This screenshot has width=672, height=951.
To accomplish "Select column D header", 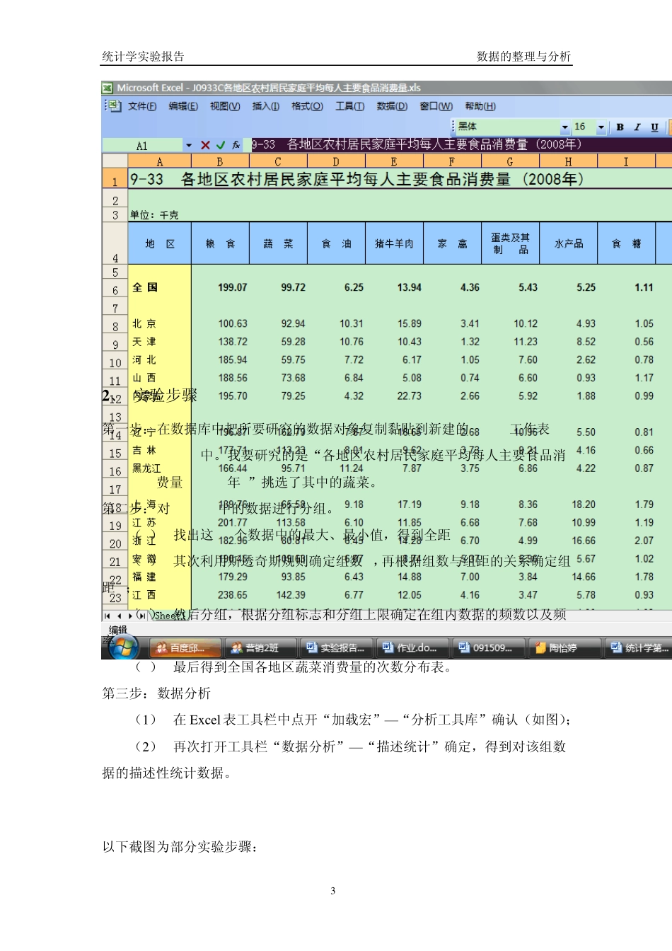I will pos(336,161).
